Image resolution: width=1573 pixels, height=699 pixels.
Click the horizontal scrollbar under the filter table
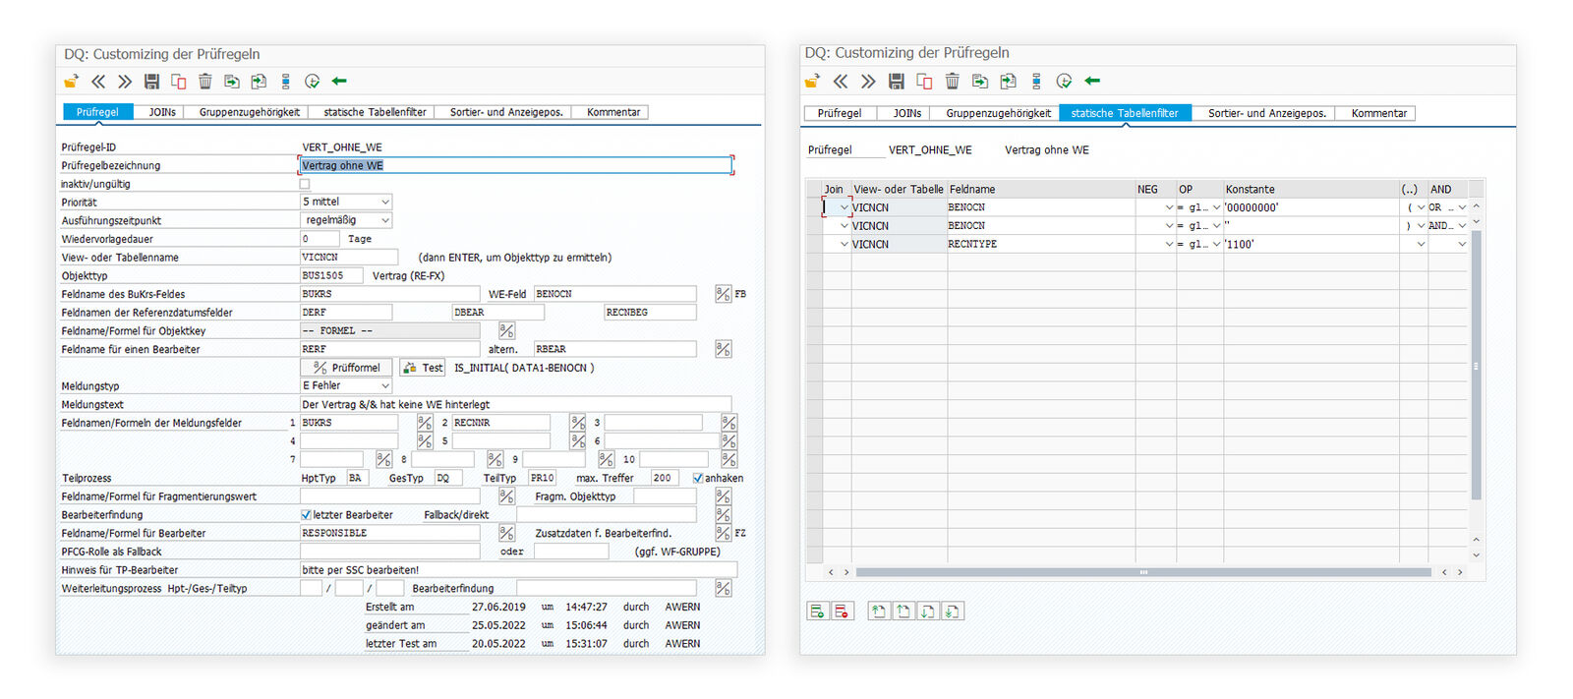tap(1142, 572)
